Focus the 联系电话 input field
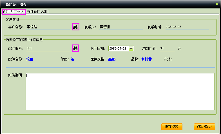221x134 pixels. (x=187, y=27)
